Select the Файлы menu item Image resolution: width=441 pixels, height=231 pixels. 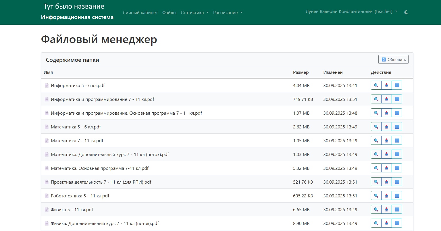point(169,13)
